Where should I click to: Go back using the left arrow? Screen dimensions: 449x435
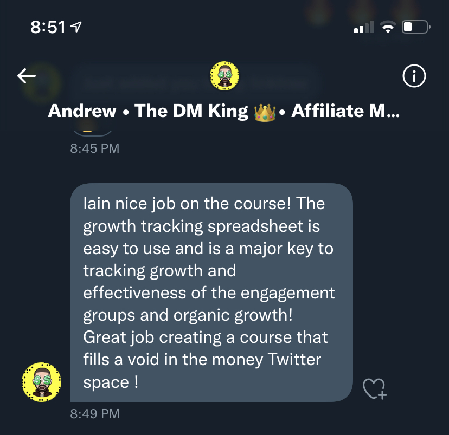click(x=27, y=76)
